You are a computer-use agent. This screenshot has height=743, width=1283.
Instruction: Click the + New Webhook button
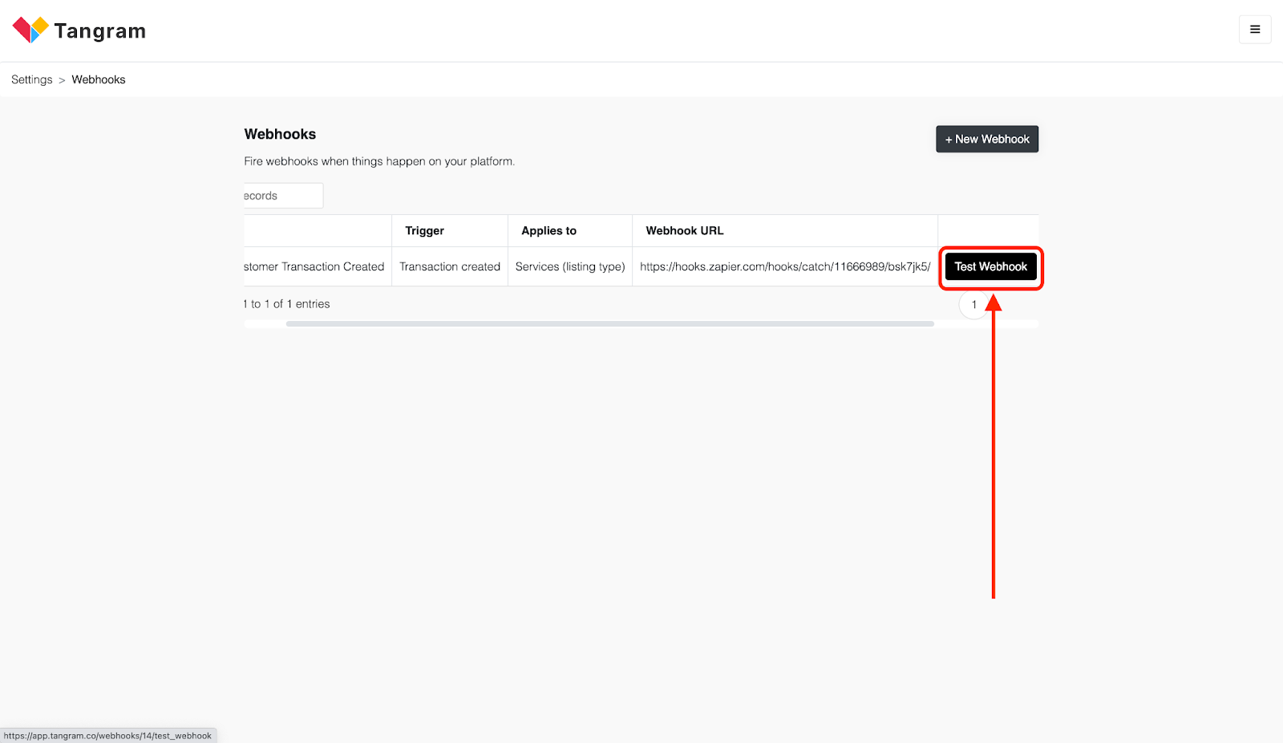[987, 139]
